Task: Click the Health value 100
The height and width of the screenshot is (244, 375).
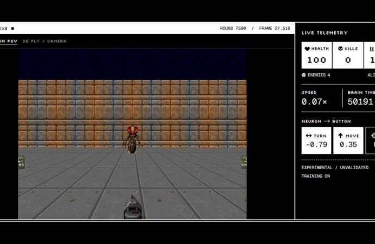Action: [317, 60]
